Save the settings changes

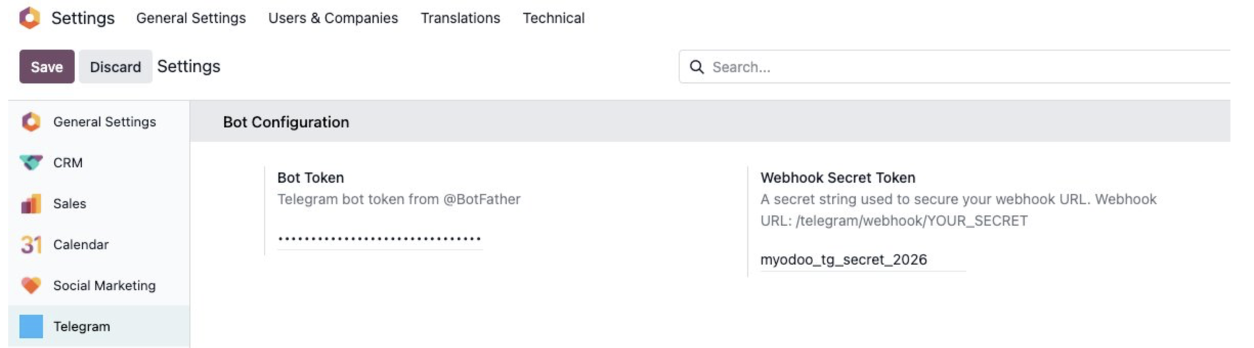[46, 67]
